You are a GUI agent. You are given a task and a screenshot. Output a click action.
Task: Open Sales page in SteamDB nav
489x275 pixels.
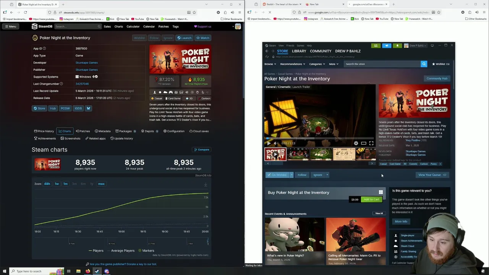coord(107,26)
